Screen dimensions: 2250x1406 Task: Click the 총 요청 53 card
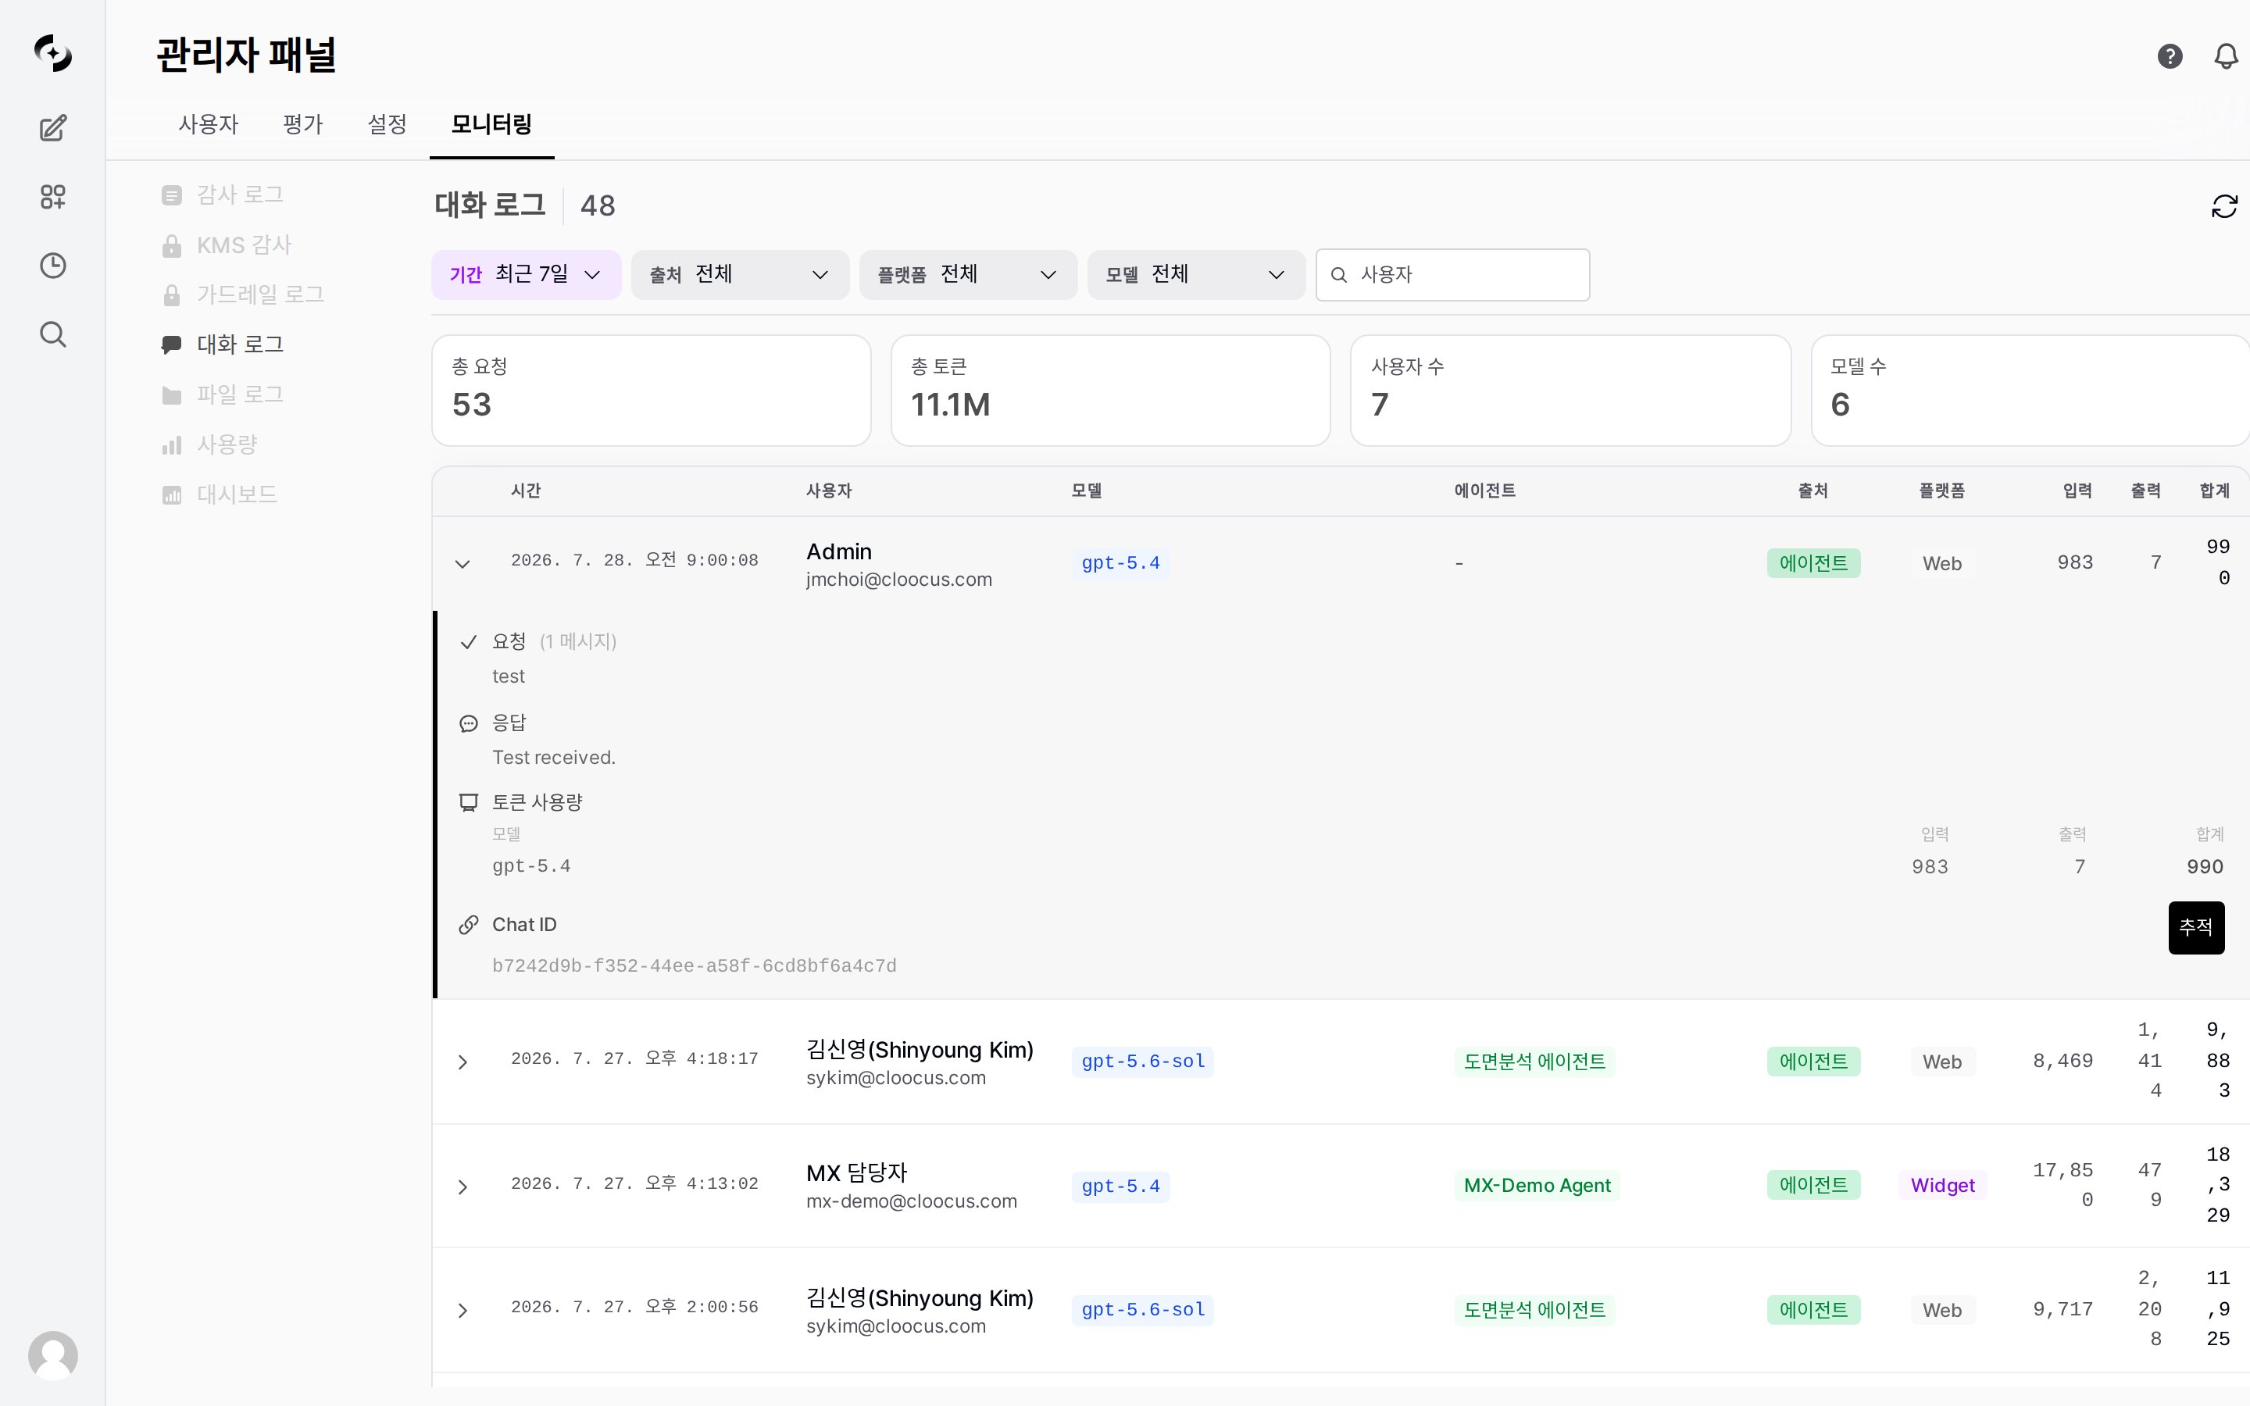(651, 391)
